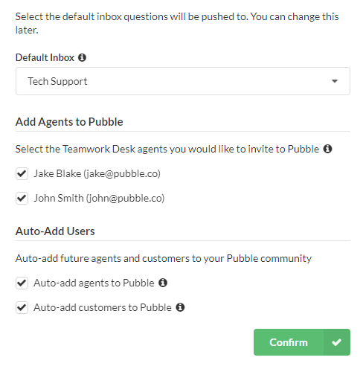This screenshot has height=369, width=363.
Task: Click the Add Agents to Pubble heading
Action: pyautogui.click(x=69, y=122)
